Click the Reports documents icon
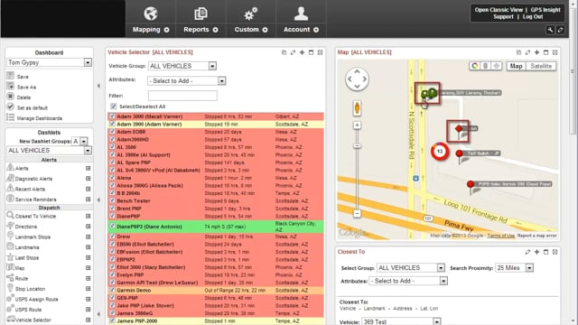 [200, 14]
